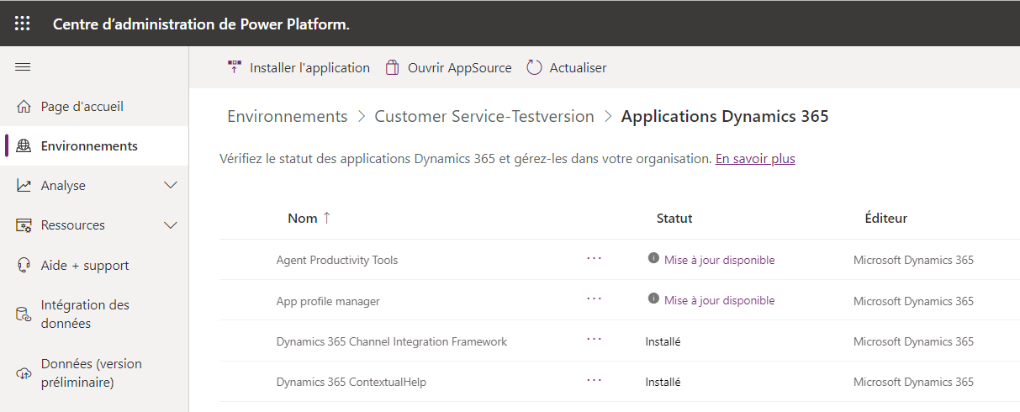
Task: Click the Page d'accueil home icon
Action: tap(24, 107)
